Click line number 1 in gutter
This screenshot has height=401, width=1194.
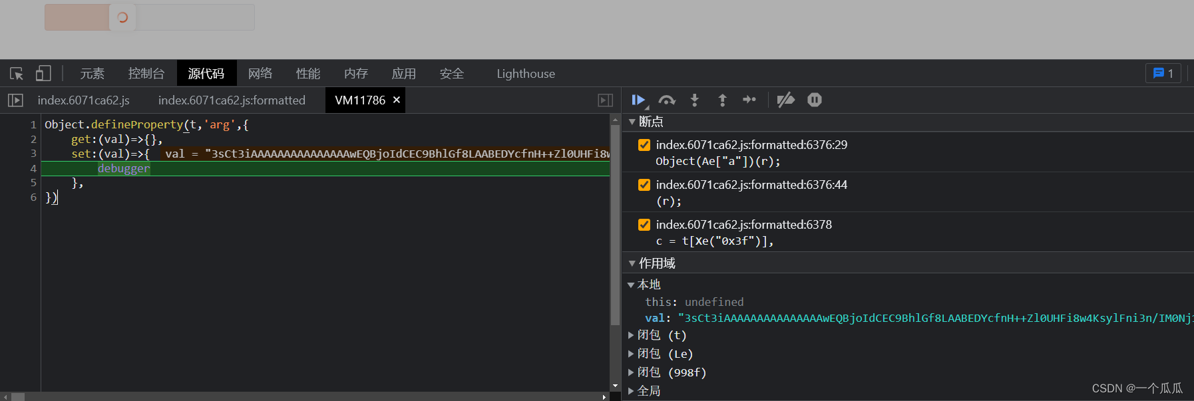coord(33,124)
